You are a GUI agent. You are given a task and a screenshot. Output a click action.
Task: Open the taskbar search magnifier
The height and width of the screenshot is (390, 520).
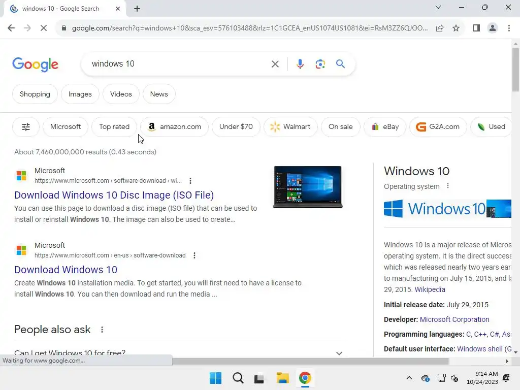[238, 378]
